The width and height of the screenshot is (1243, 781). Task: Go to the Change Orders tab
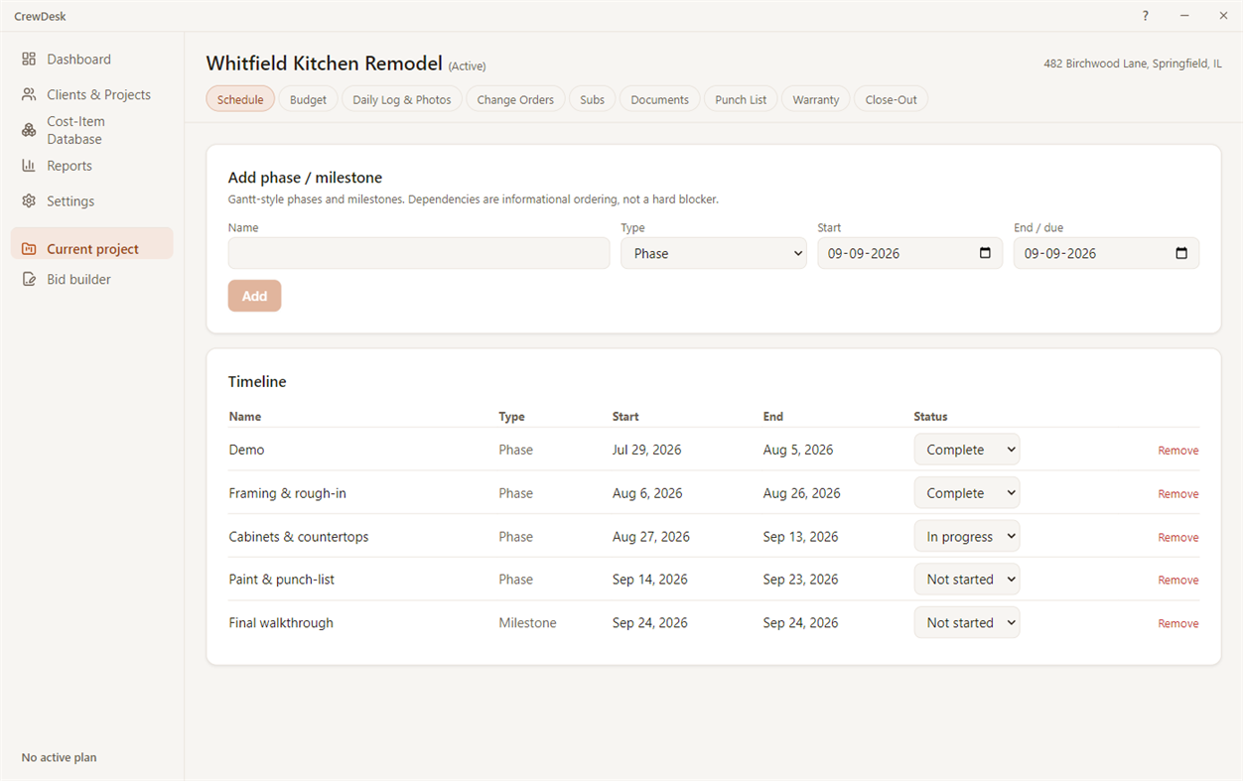tap(515, 99)
